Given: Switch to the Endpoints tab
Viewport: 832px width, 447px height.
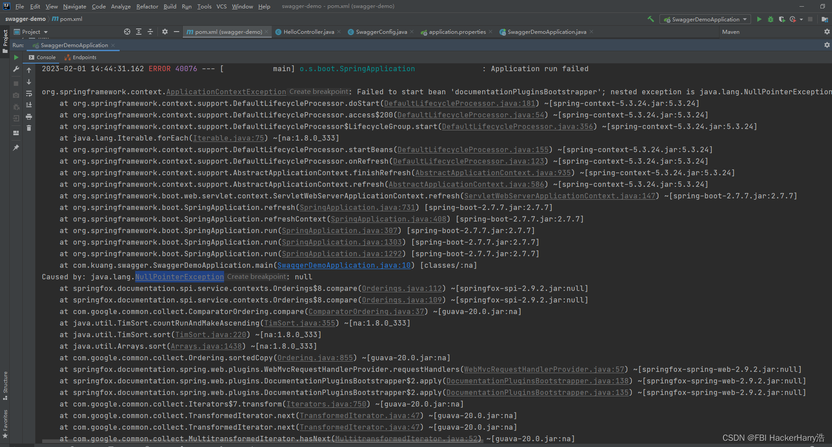Looking at the screenshot, I should coord(84,57).
